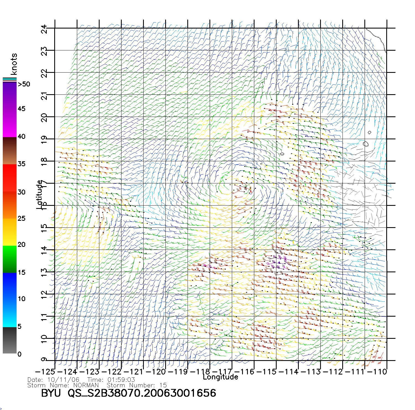Click the 'knots' legend unit label
415x410 pixels.
point(14,64)
